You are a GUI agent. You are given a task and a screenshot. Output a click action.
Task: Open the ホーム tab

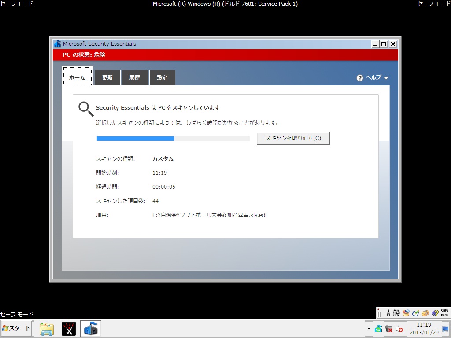coord(78,76)
